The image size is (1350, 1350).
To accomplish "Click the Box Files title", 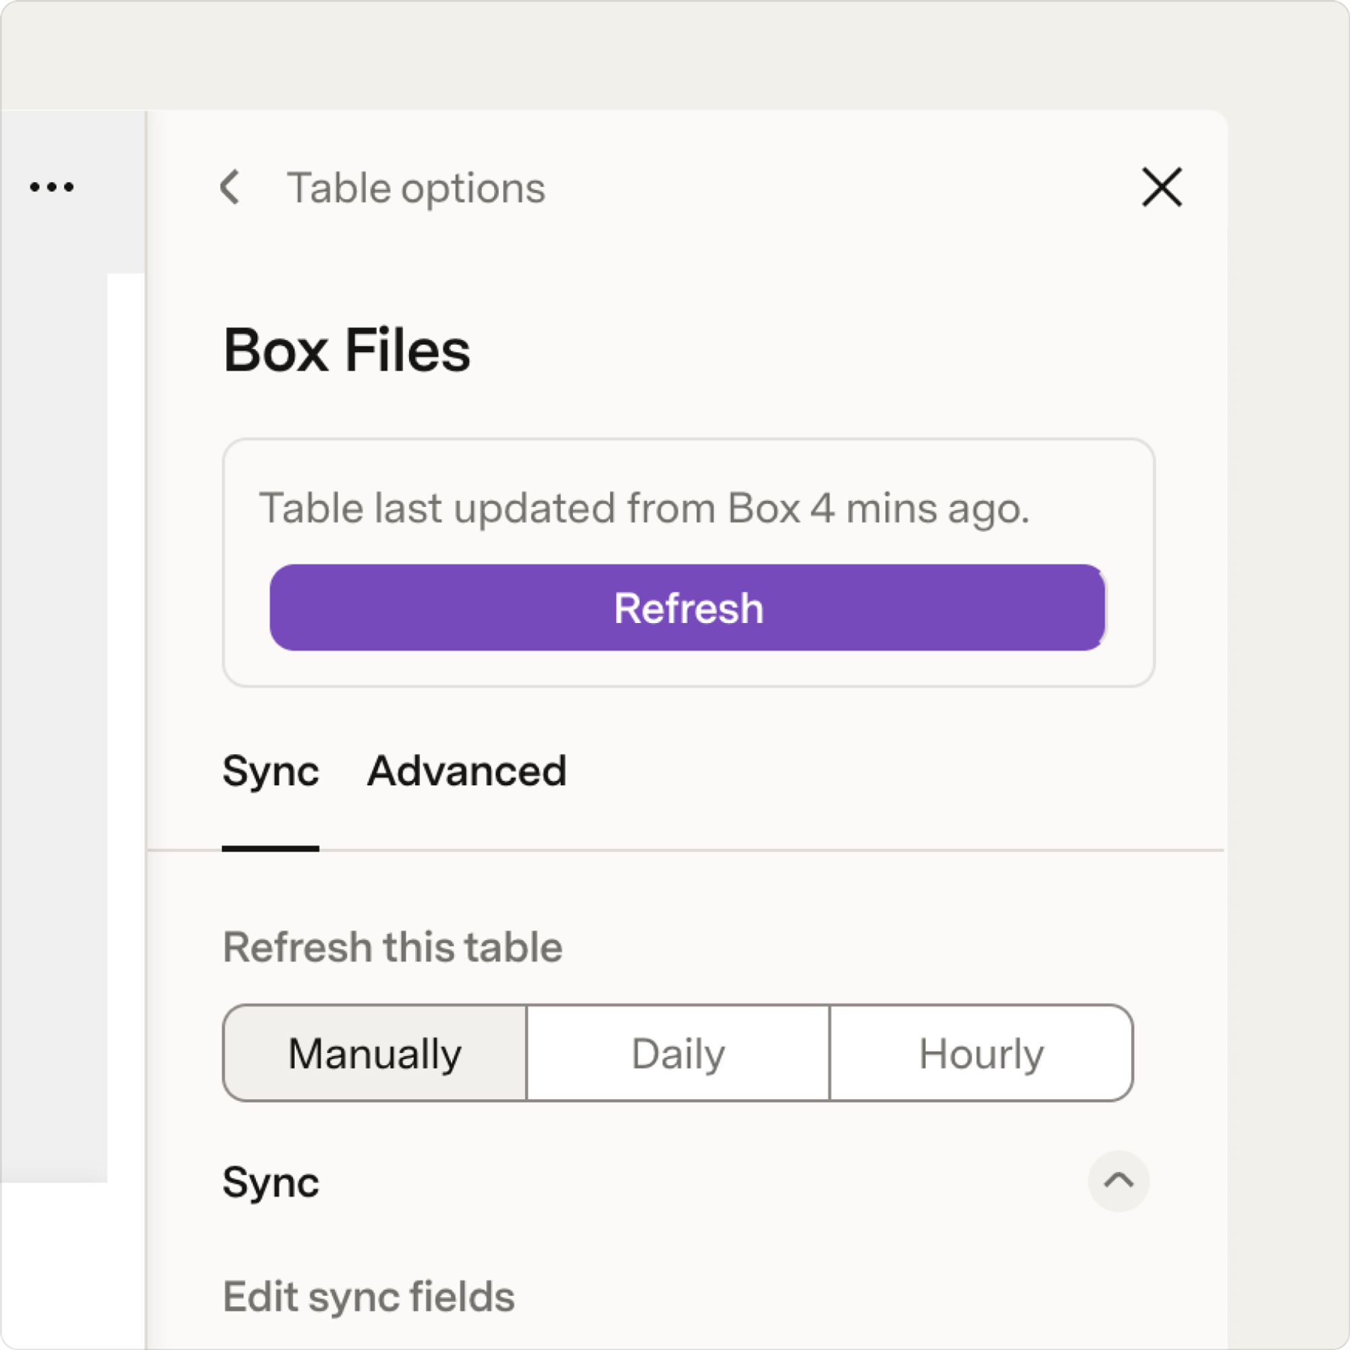I will tap(346, 350).
